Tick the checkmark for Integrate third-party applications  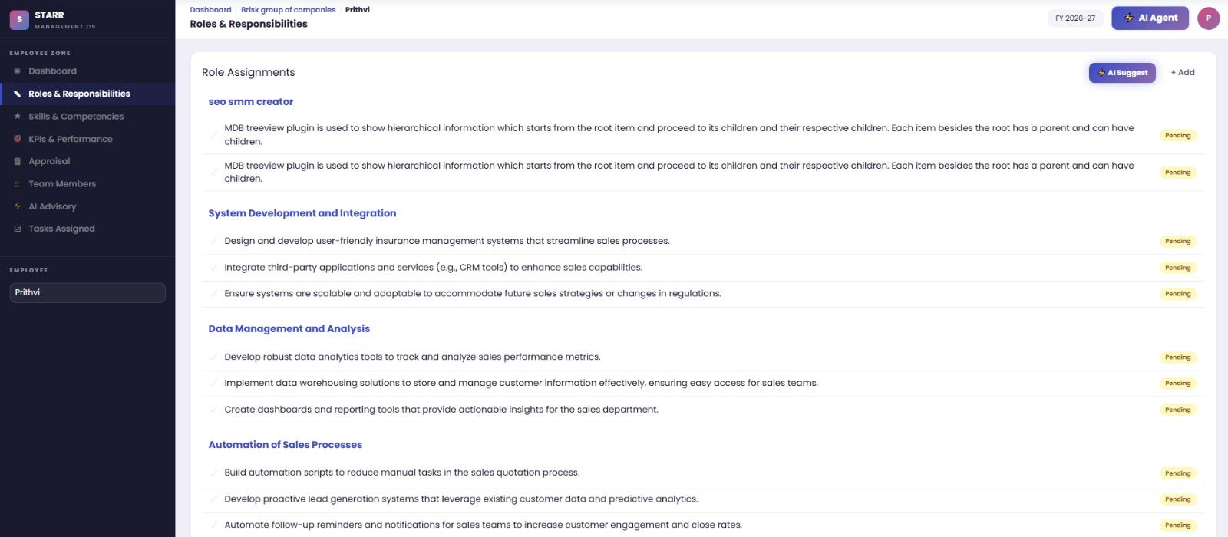[213, 268]
